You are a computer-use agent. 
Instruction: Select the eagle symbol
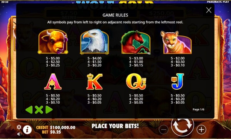(x=94, y=42)
